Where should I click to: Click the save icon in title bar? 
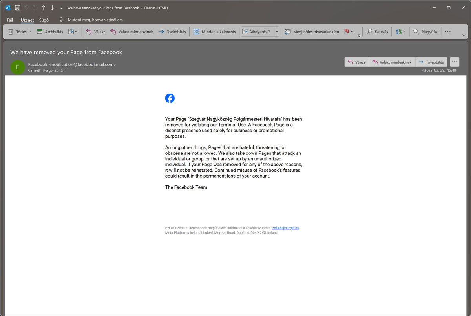(x=17, y=8)
